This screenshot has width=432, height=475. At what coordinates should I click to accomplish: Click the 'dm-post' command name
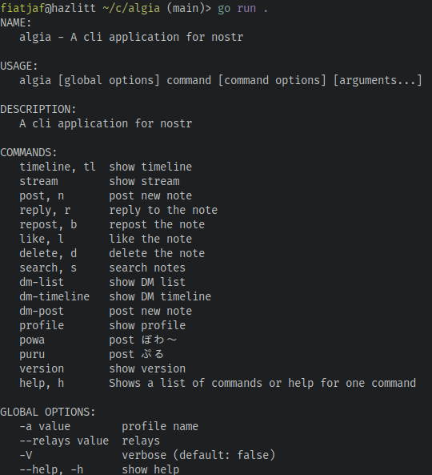[42, 311]
